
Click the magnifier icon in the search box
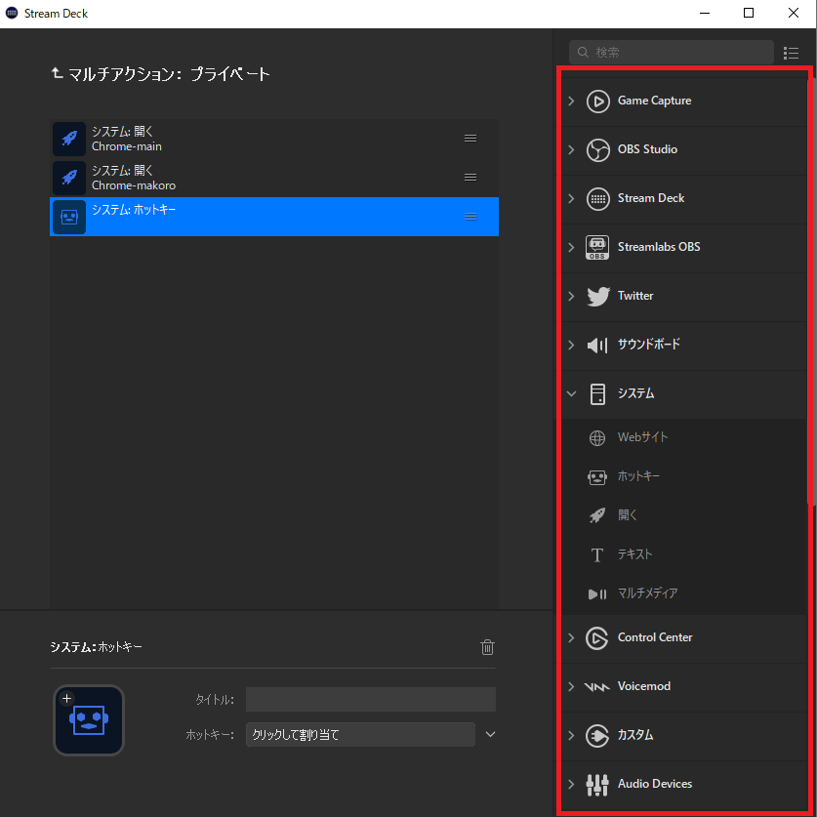[x=584, y=53]
